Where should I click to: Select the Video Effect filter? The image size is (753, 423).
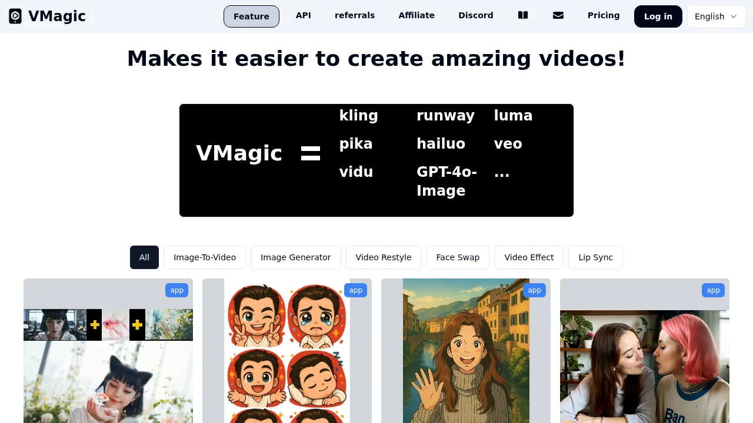pyautogui.click(x=529, y=257)
